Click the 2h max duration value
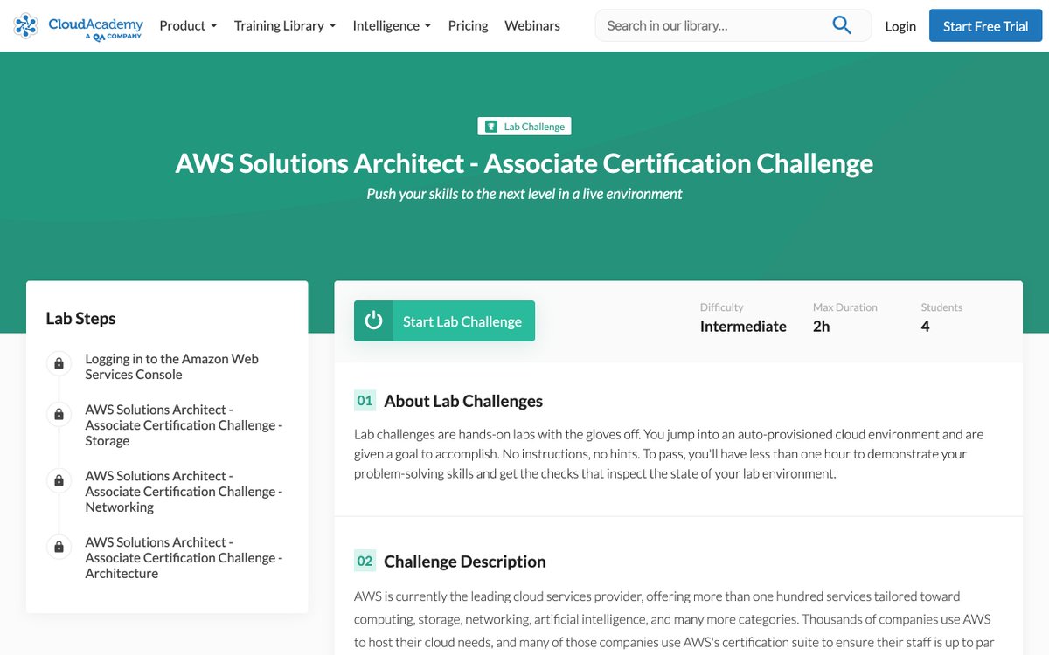1049x655 pixels. (x=822, y=327)
